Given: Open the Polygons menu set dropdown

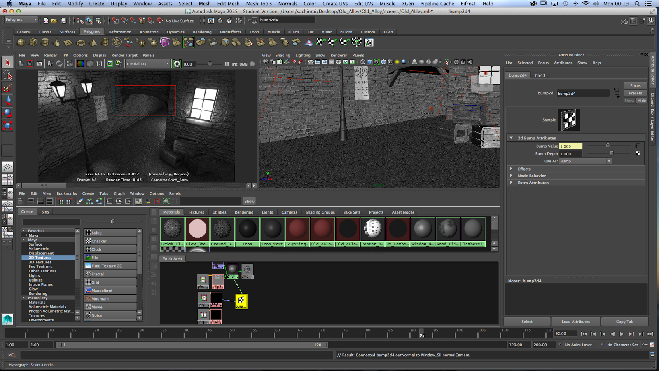Looking at the screenshot, I should [21, 20].
